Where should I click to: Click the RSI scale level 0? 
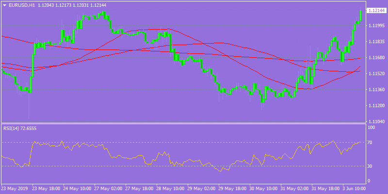click(x=369, y=181)
